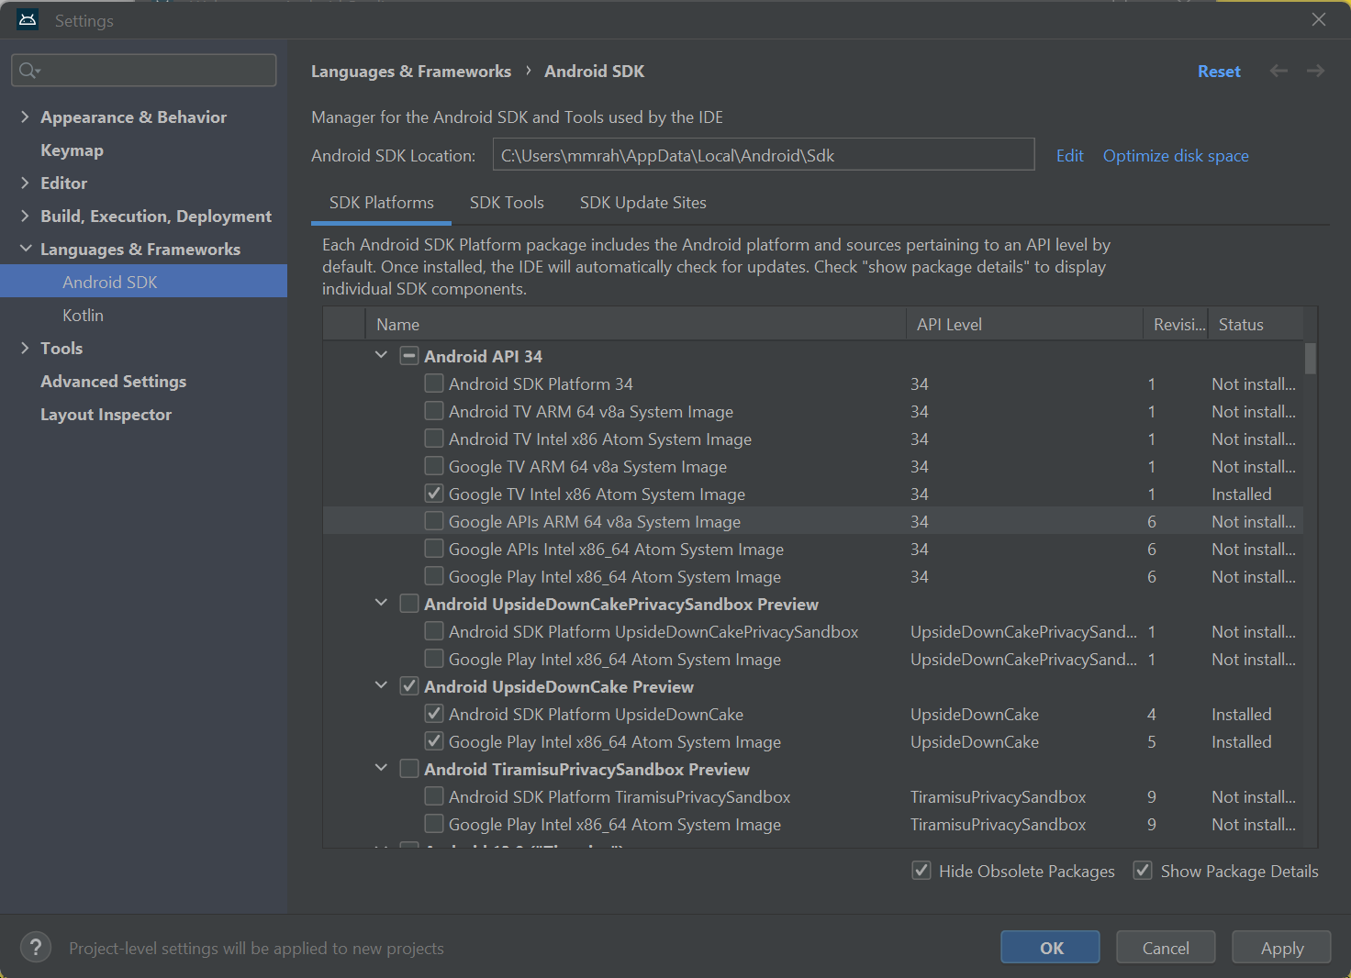This screenshot has width=1351, height=978.
Task: Collapse the Android API 34 group
Action: pyautogui.click(x=381, y=355)
